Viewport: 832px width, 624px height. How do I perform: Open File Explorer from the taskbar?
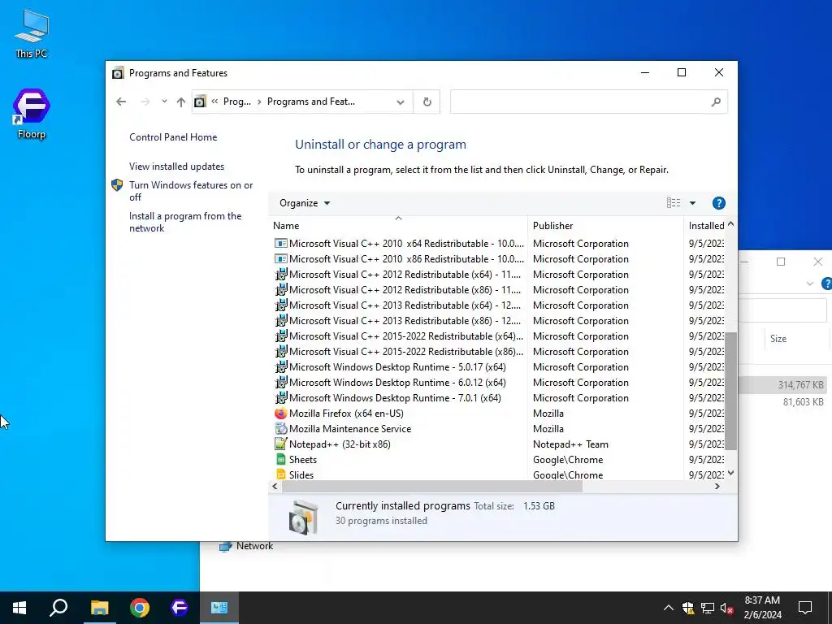(99, 608)
